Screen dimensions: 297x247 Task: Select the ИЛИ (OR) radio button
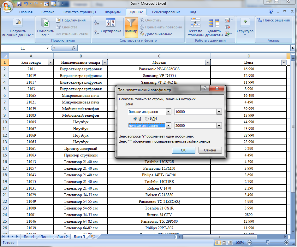click(146, 119)
